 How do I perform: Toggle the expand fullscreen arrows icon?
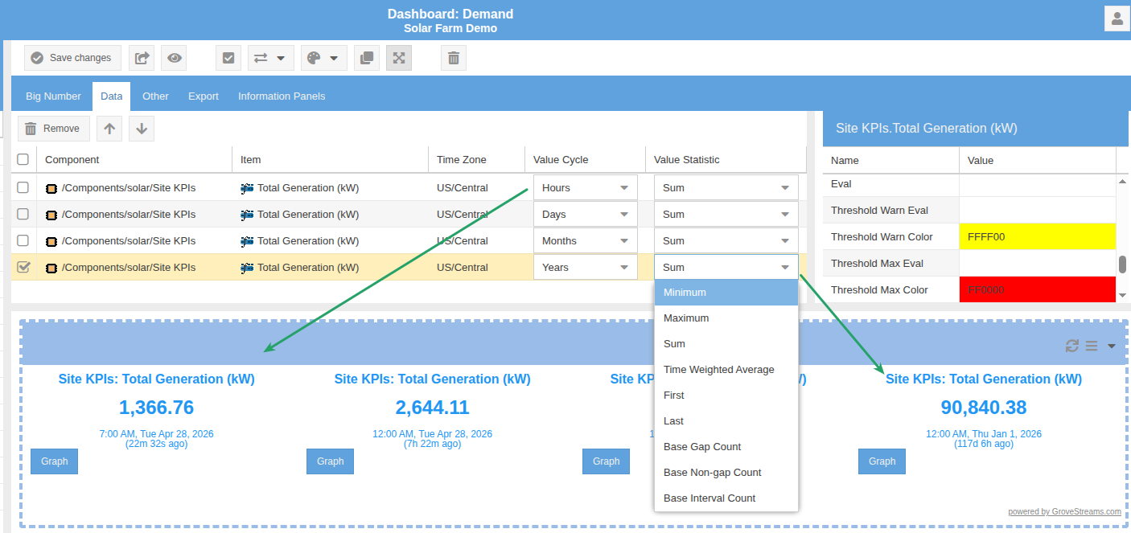point(399,58)
